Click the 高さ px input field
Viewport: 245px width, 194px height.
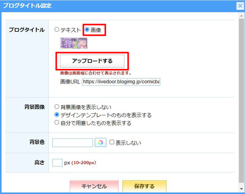[57, 163]
